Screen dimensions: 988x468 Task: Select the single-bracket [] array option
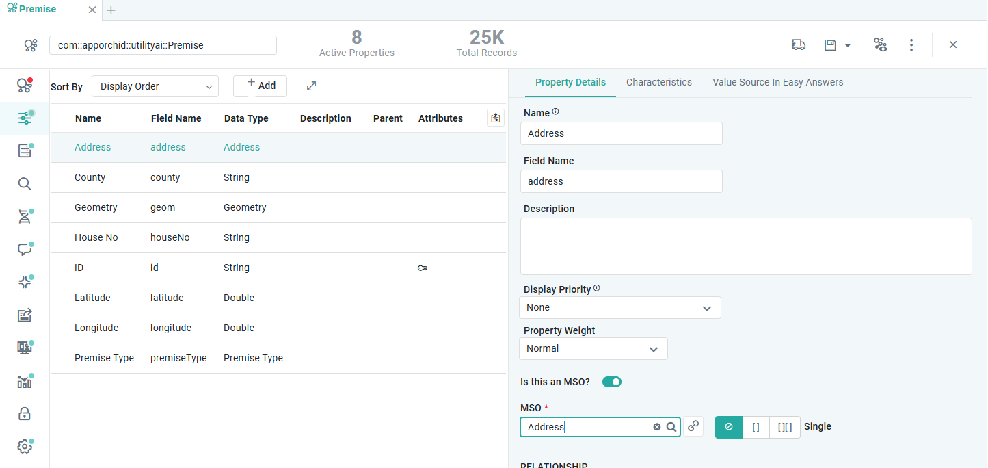click(756, 427)
